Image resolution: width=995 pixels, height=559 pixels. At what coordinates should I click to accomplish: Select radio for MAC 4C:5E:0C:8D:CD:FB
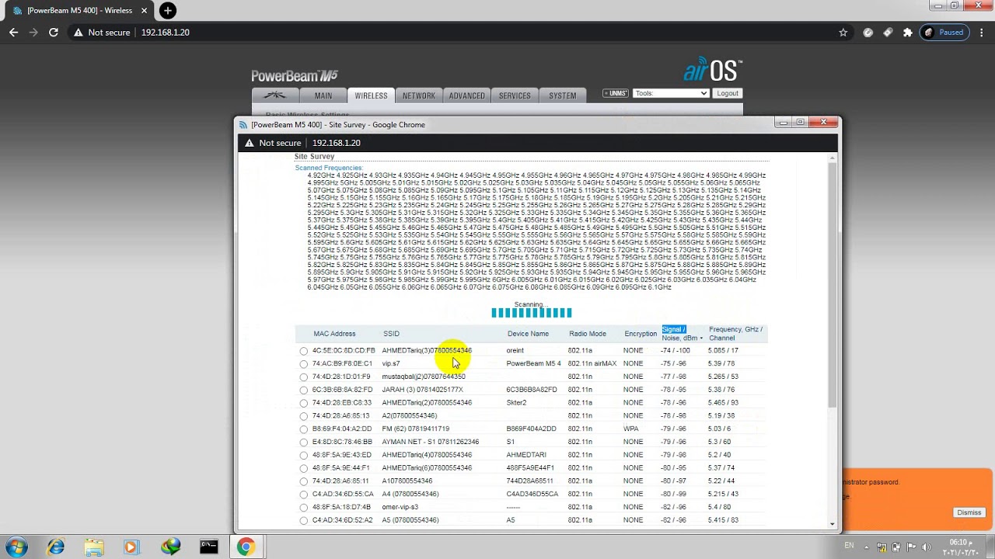pos(304,351)
